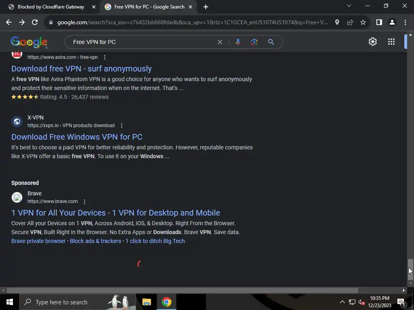Bookmark this page with the star
Screen dimensions: 414x310
[363, 23]
